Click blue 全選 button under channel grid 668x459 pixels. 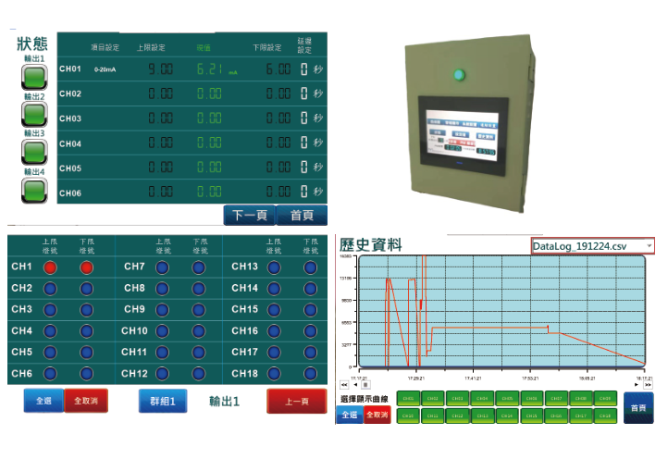pyautogui.click(x=43, y=401)
